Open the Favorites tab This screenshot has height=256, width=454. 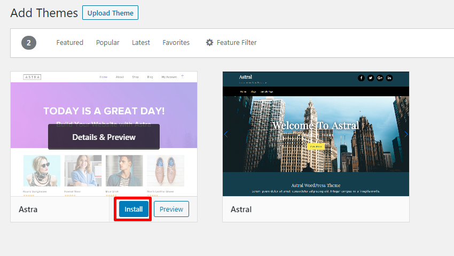(x=176, y=43)
